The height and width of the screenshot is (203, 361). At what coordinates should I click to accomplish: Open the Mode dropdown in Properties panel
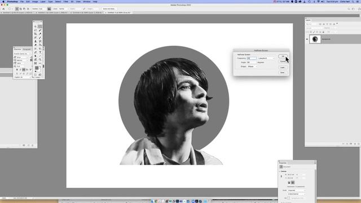297,191
